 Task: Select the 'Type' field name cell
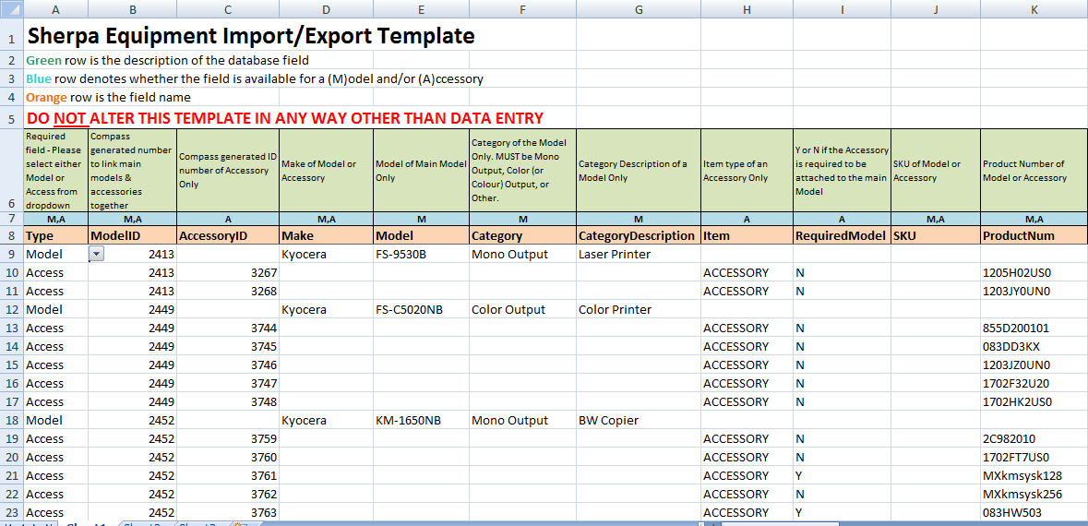[56, 236]
